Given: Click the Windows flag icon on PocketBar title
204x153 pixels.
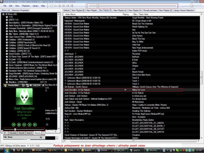Looking at the screenshot, I should click(x=5, y=85).
